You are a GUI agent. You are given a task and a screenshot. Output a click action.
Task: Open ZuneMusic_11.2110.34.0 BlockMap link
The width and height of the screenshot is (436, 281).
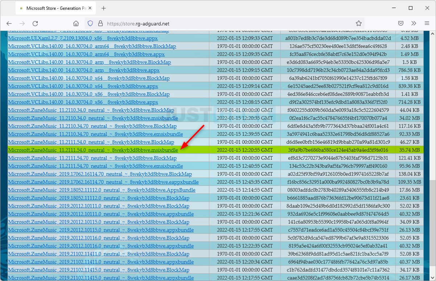point(91,110)
